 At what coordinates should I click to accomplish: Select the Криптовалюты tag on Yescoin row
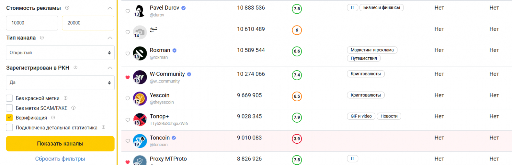click(x=366, y=95)
